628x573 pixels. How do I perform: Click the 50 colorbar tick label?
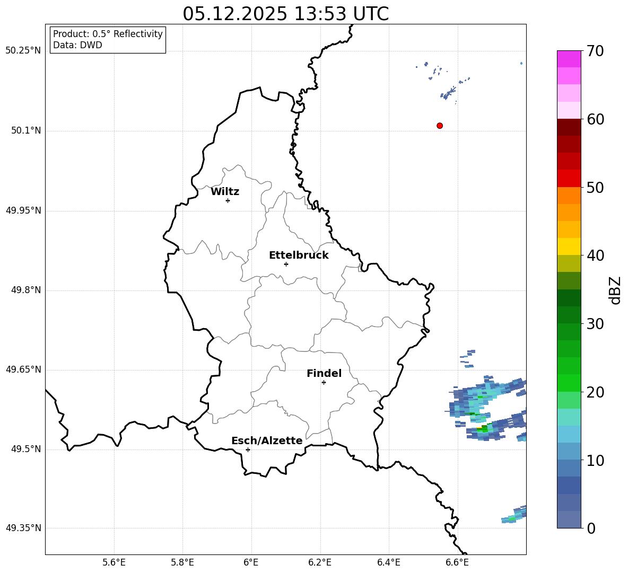click(595, 188)
